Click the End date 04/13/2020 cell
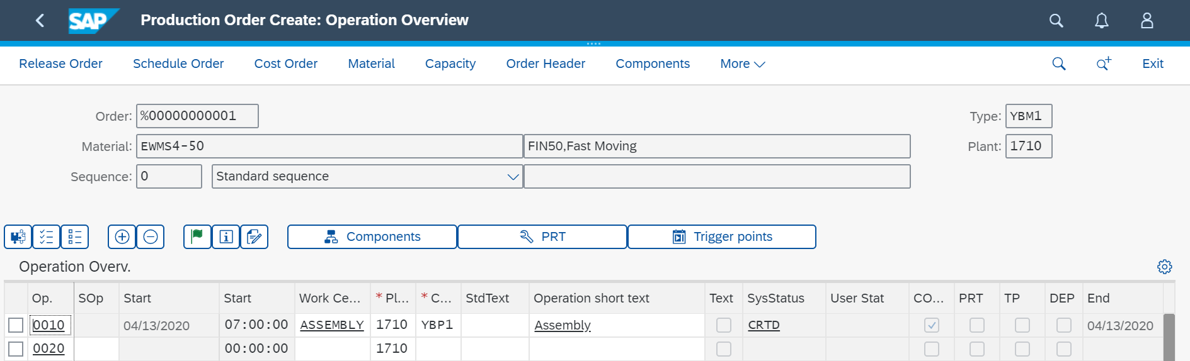The height and width of the screenshot is (361, 1190). [x=1122, y=325]
